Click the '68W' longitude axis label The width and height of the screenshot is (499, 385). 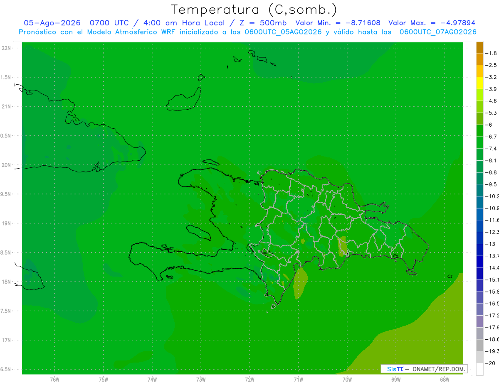[445, 380]
